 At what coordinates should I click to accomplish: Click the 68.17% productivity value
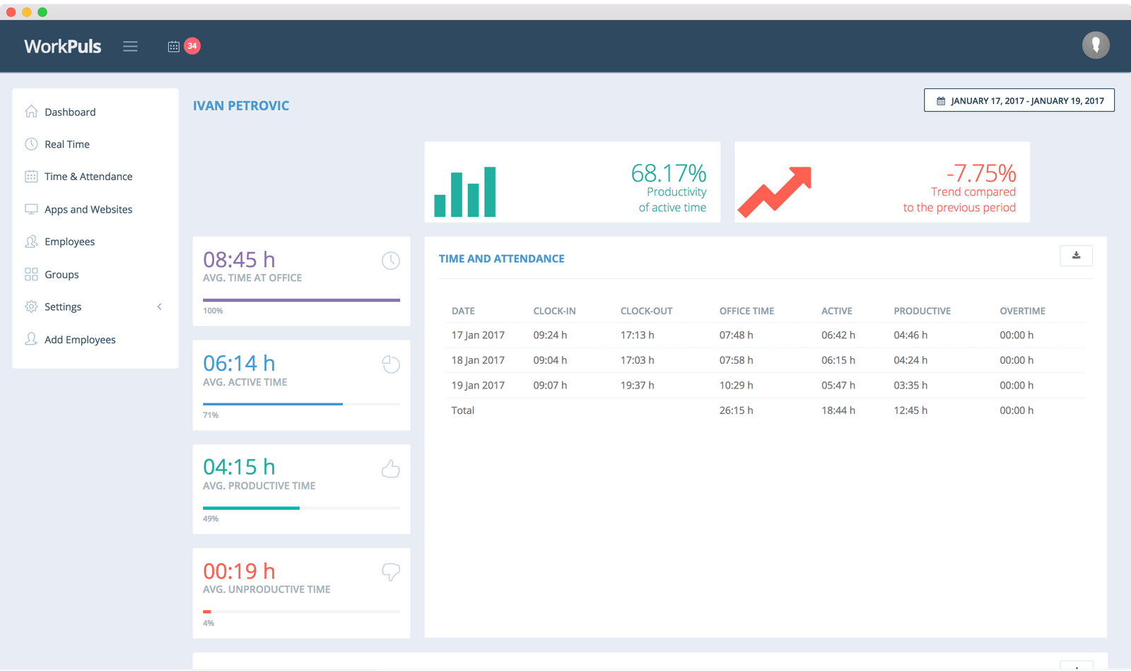coord(669,173)
